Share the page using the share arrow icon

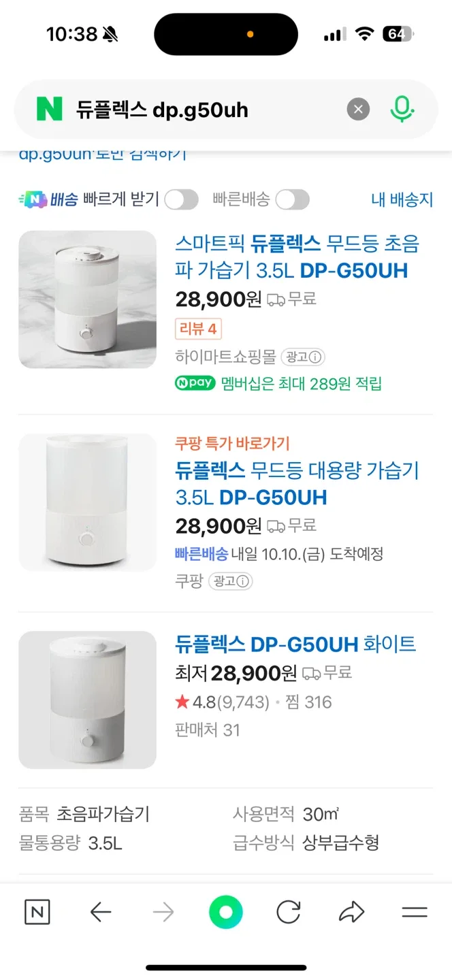(x=352, y=912)
